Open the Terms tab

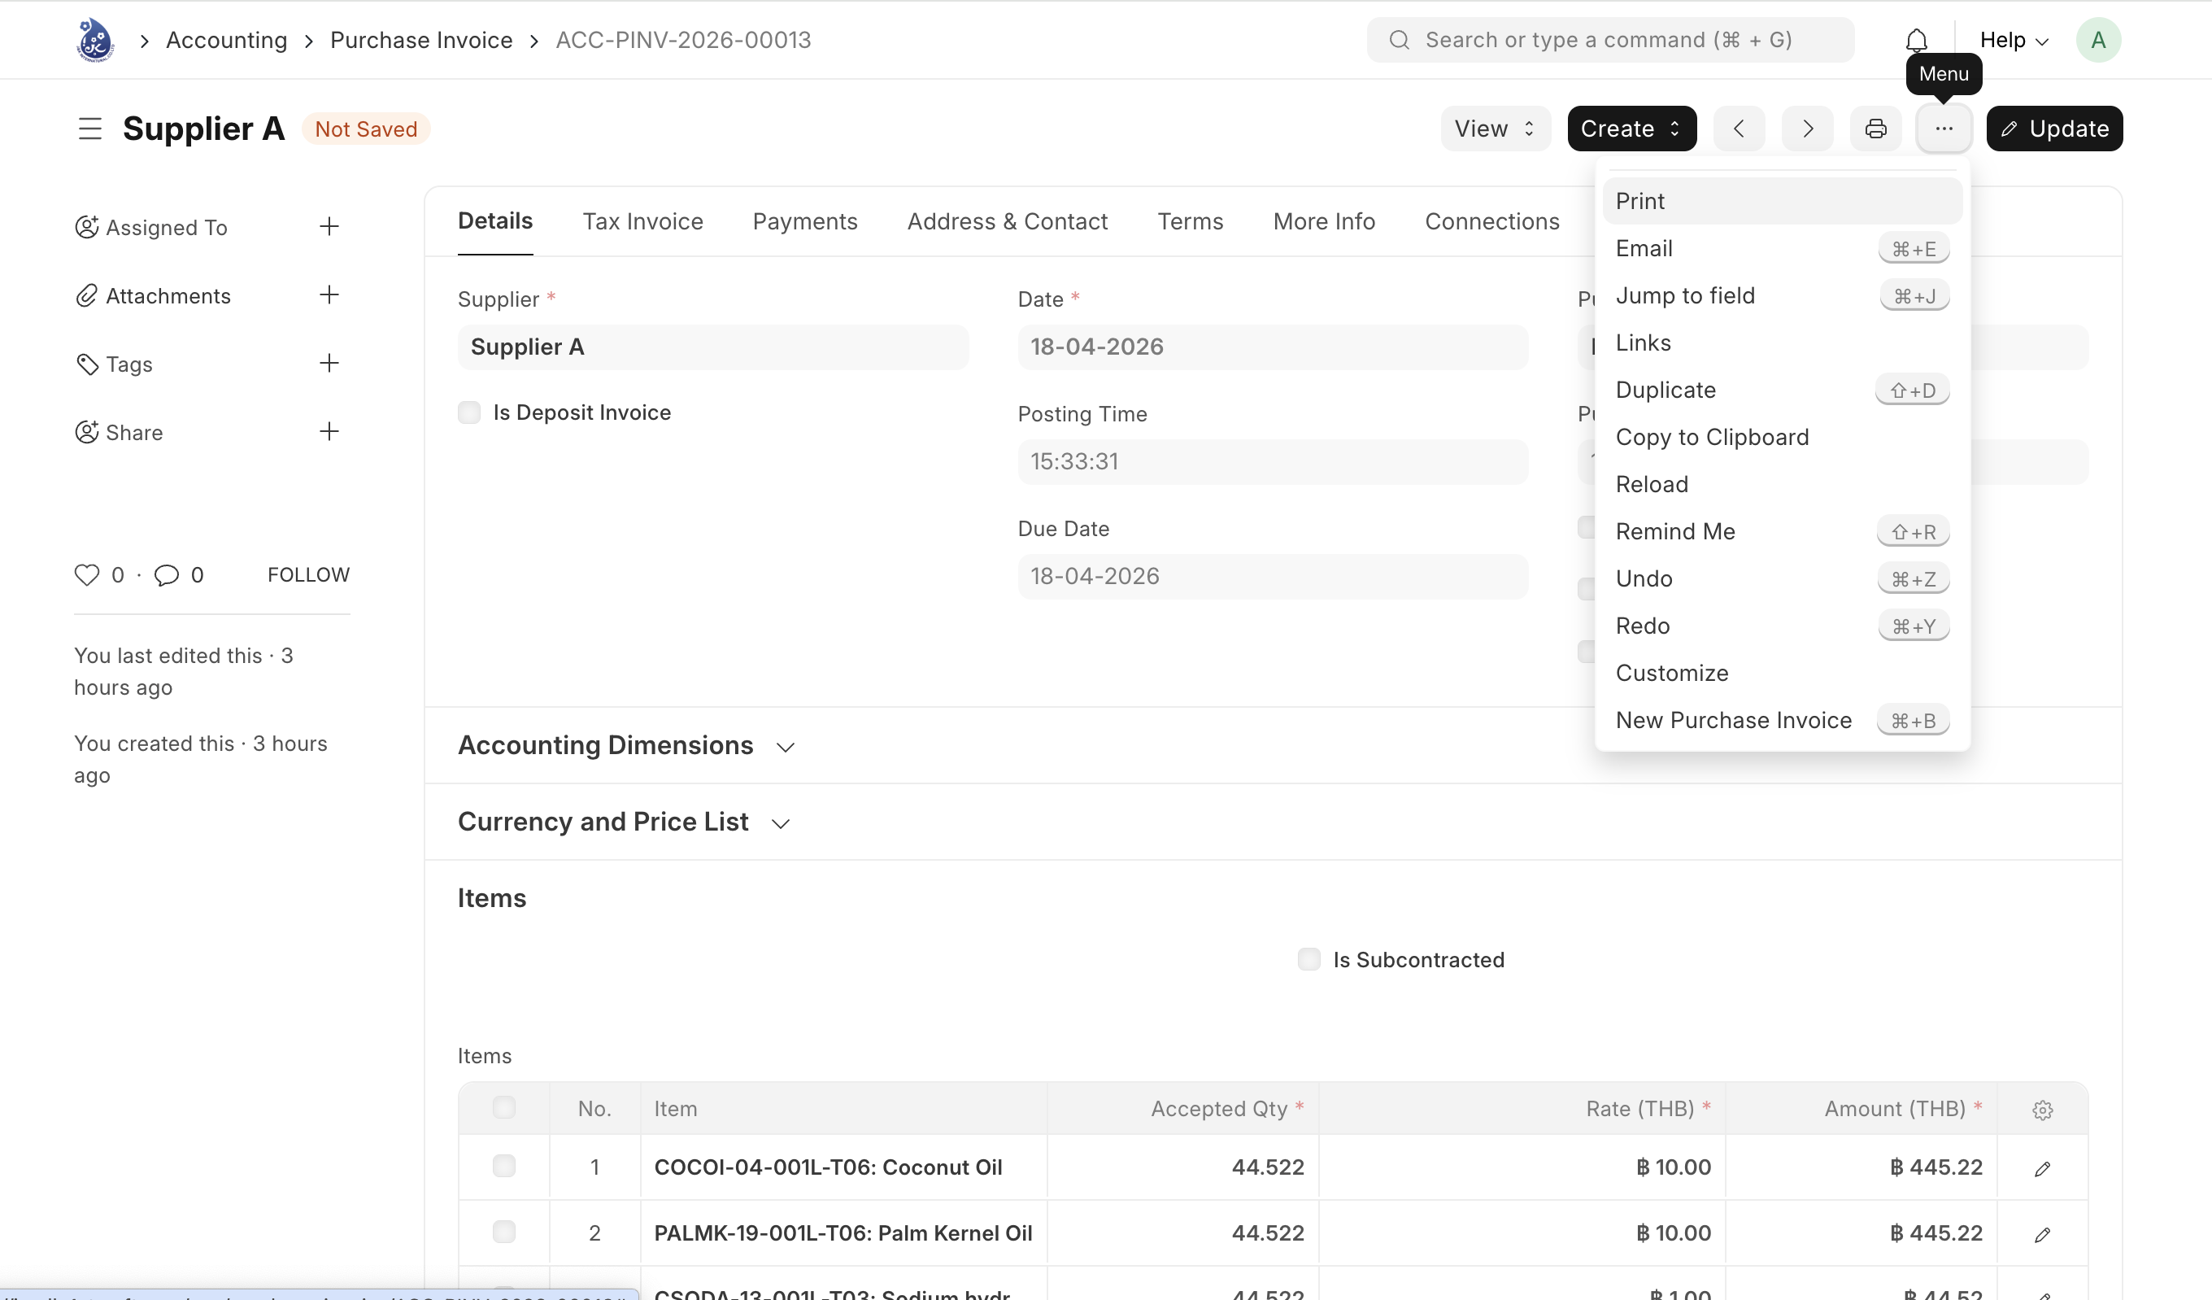tap(1190, 221)
